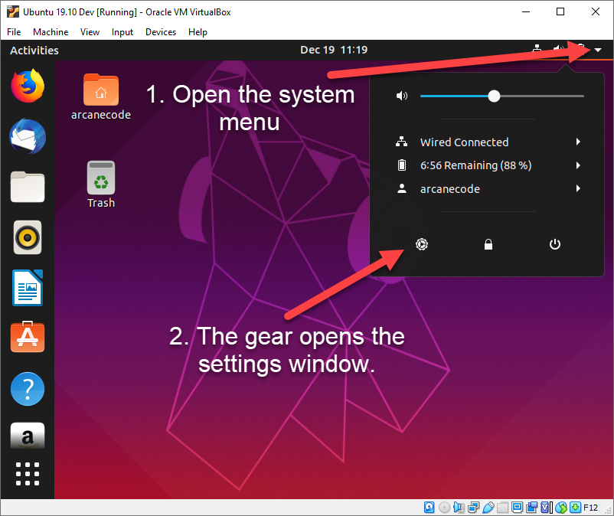The height and width of the screenshot is (516, 614).
Task: Open the Amazon launcher in the dock
Action: click(x=28, y=436)
